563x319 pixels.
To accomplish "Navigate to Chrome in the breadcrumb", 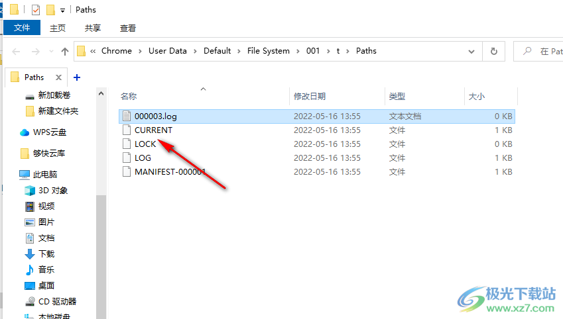I will 117,51.
